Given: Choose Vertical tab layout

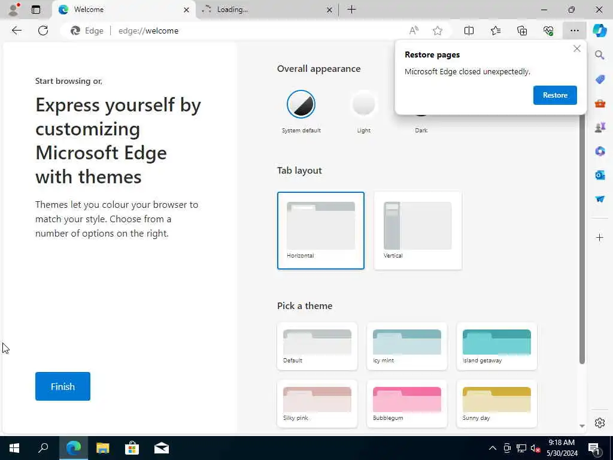Looking at the screenshot, I should [417, 231].
